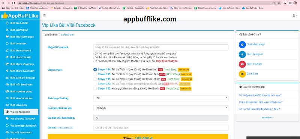The height and width of the screenshot is (139, 300).
Task: Open the Kênh Telegram link
Action: [255, 54]
